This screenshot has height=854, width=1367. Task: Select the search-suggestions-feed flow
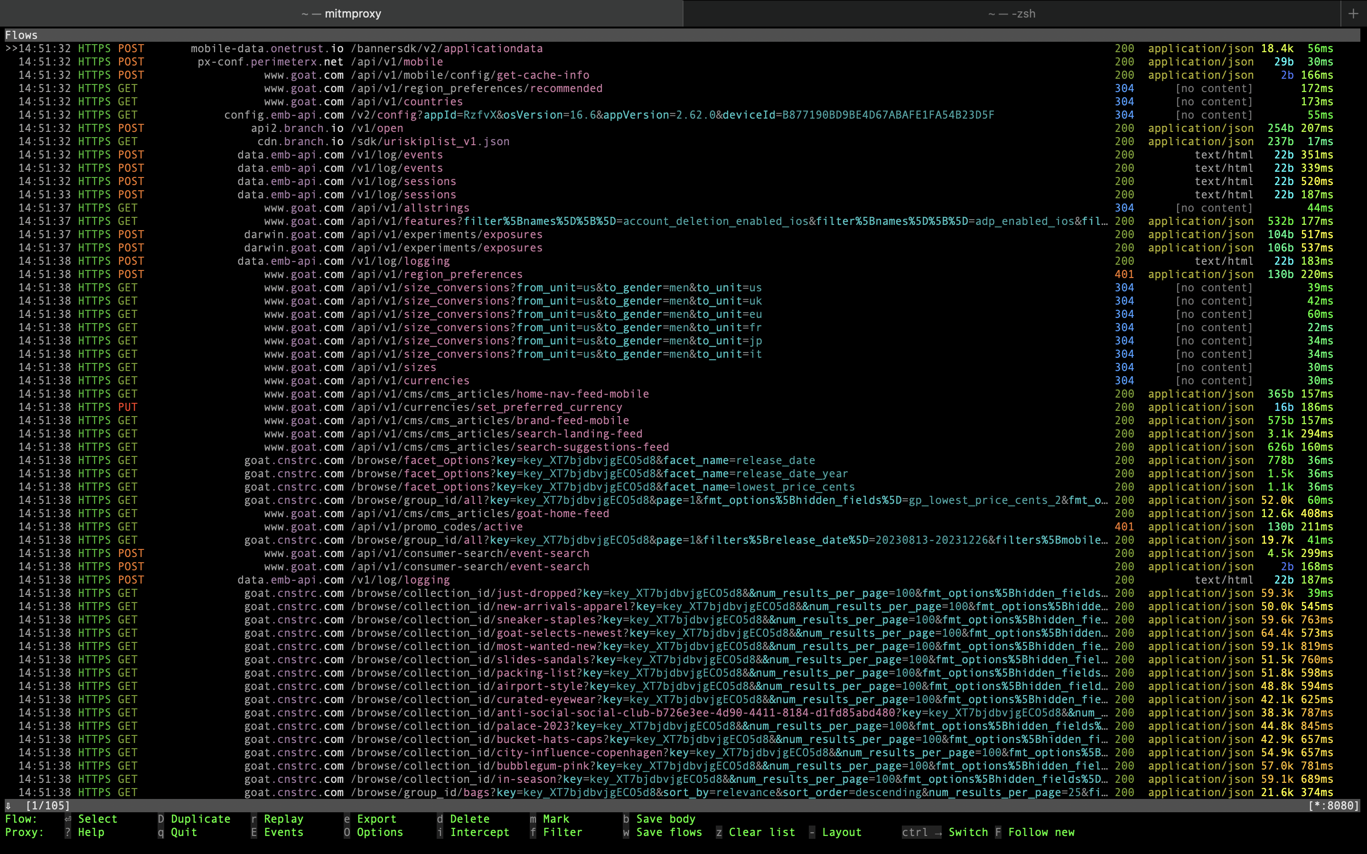pos(683,447)
